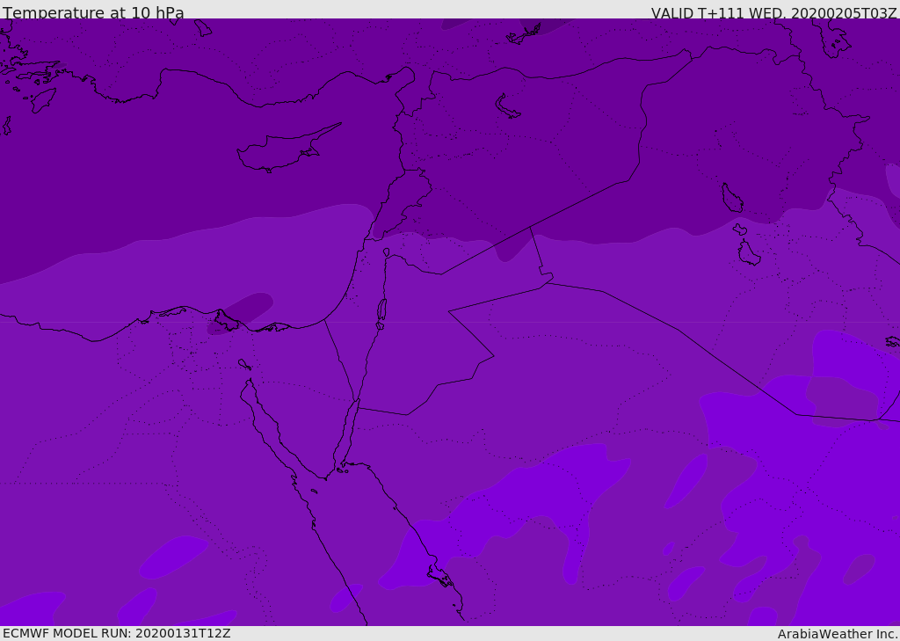Click the 'Temperature at 10 hPa' title
The height and width of the screenshot is (641, 900).
(x=93, y=12)
